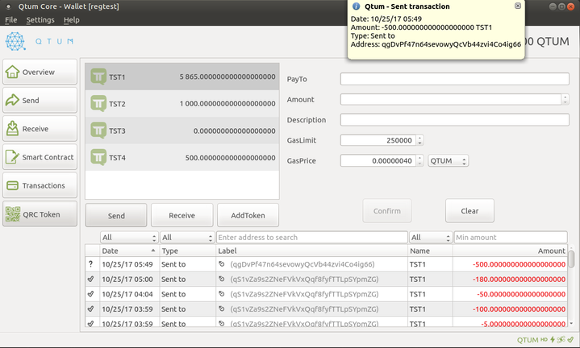This screenshot has width=580, height=348.
Task: Sort transactions by Type column
Action: [x=187, y=251]
